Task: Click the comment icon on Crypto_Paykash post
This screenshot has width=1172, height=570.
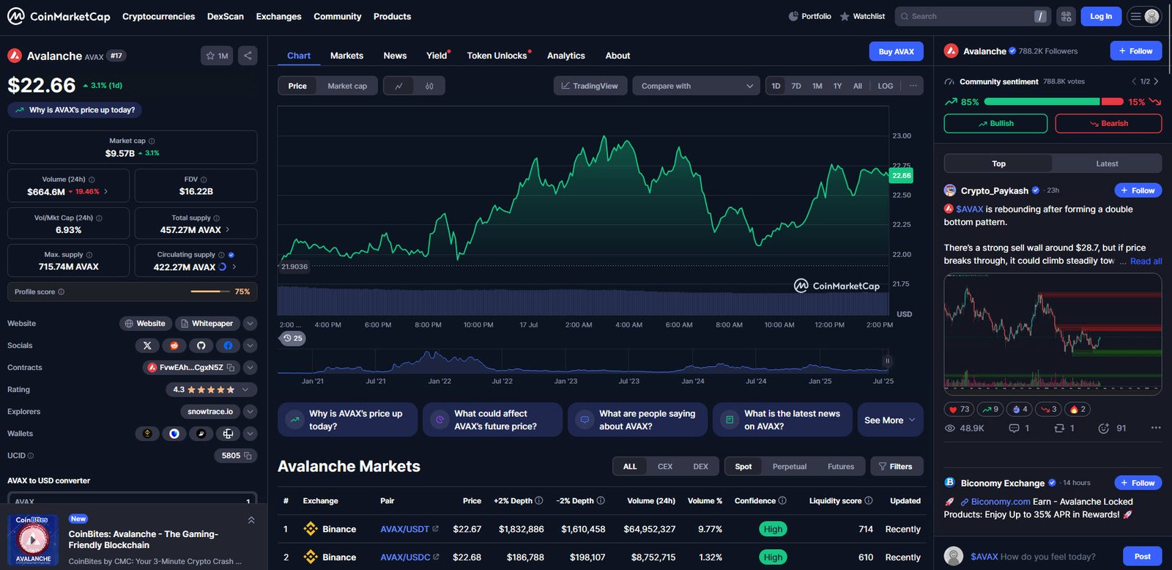Action: (x=1015, y=428)
